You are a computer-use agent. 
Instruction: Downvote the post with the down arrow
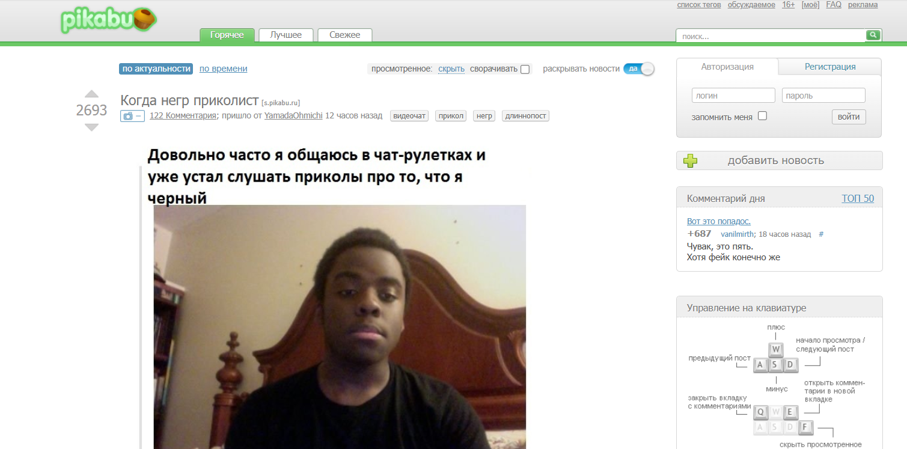click(x=91, y=127)
